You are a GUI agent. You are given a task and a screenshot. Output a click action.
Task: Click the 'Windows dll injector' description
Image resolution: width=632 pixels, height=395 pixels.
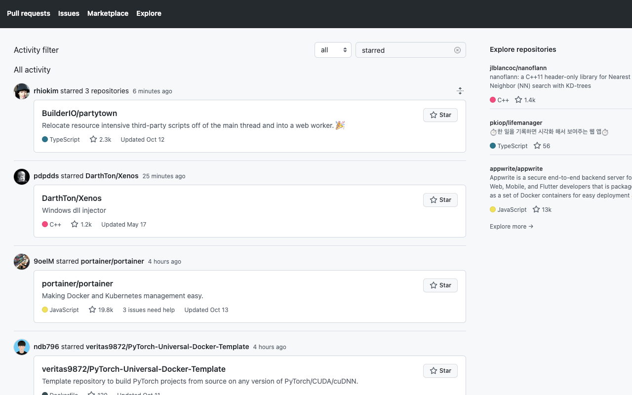pyautogui.click(x=74, y=210)
